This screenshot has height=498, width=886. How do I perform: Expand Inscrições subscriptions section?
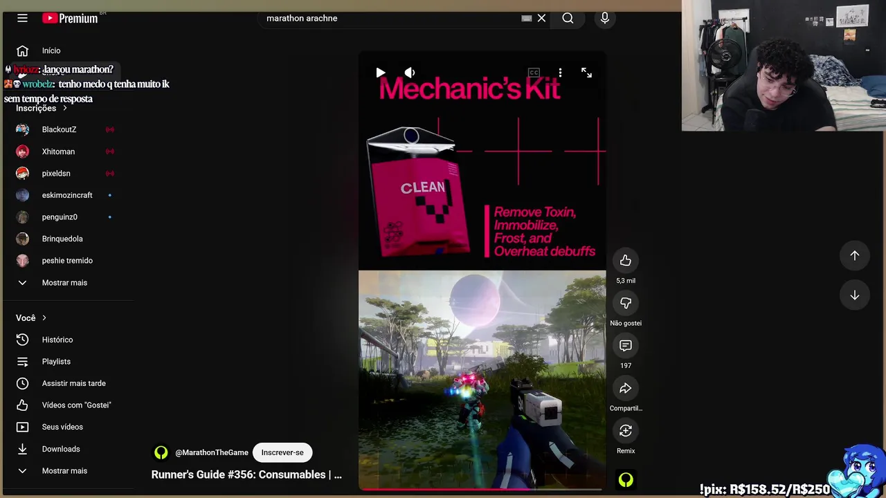pyautogui.click(x=42, y=108)
